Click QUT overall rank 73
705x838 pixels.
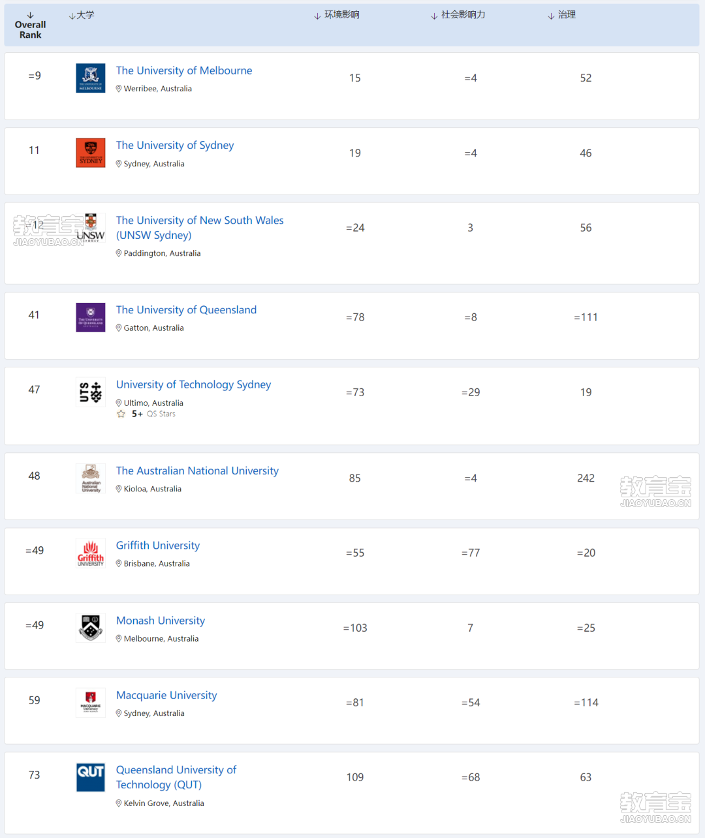(34, 775)
